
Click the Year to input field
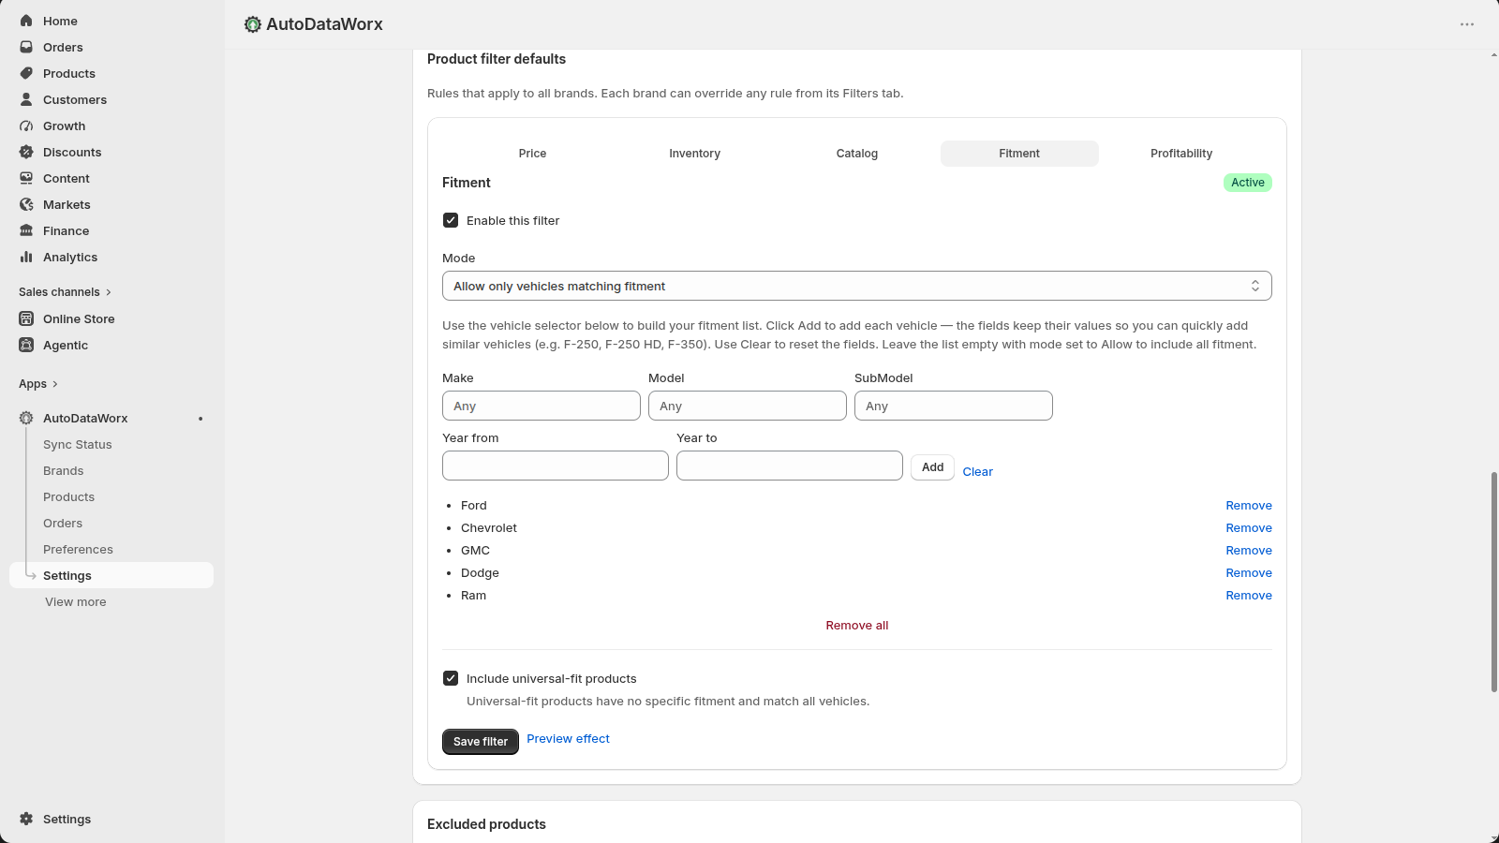point(790,466)
